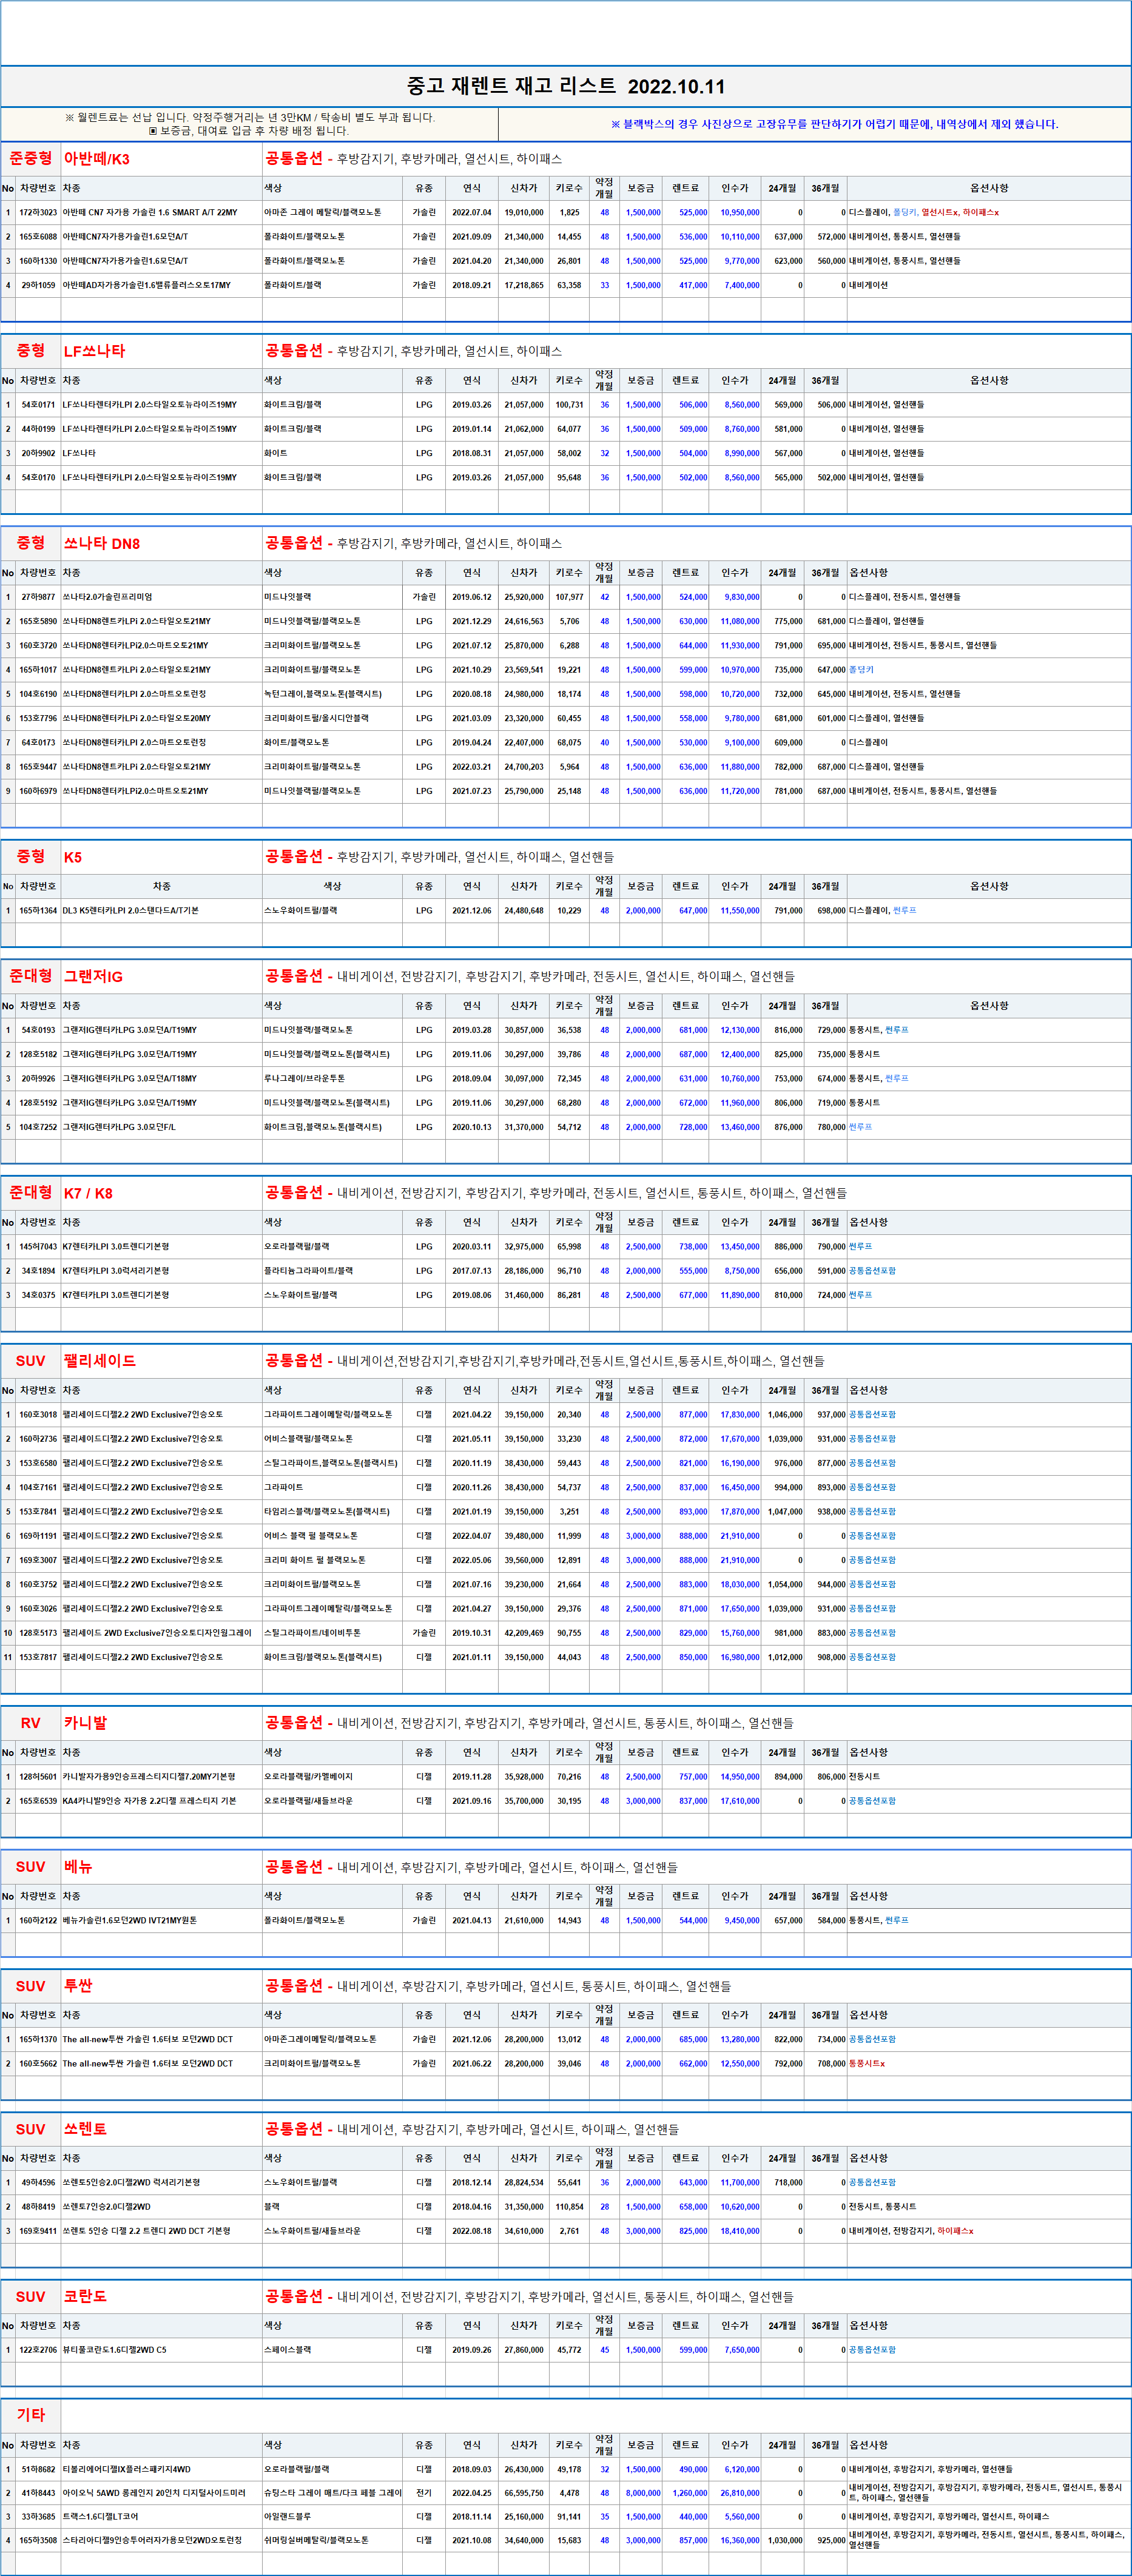Click plate number 160호5662
This screenshot has height=2576, width=1132.
tap(38, 2063)
